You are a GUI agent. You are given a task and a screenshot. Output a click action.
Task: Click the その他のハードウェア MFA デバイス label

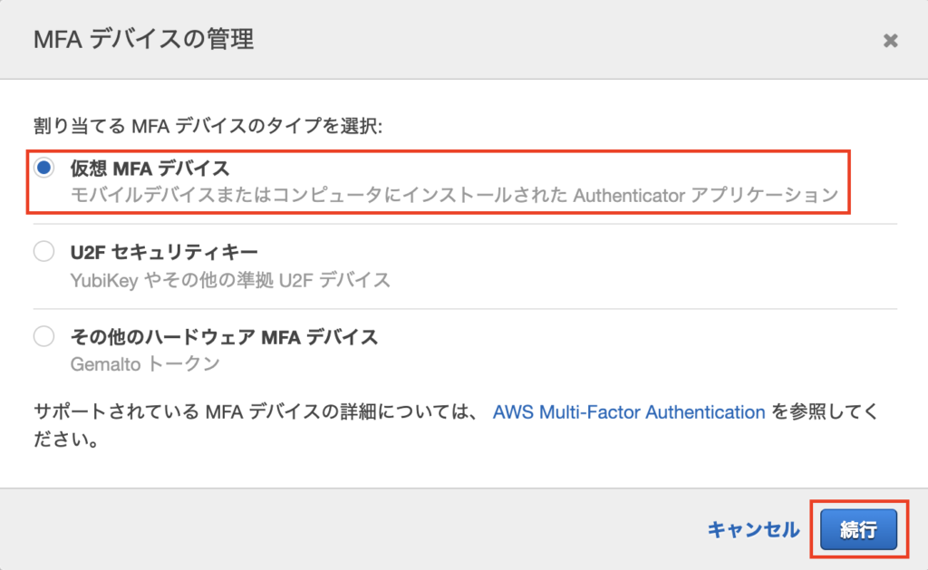click(223, 337)
